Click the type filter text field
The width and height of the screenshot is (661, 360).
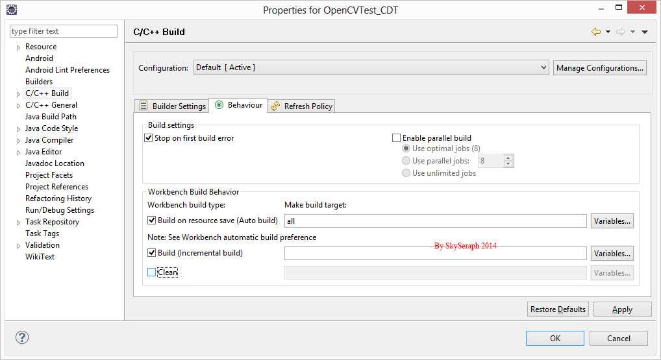coord(64,31)
